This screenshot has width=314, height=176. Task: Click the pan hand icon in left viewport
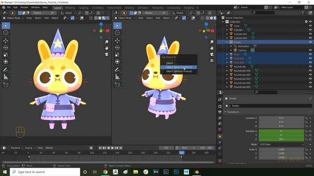click(x=107, y=48)
